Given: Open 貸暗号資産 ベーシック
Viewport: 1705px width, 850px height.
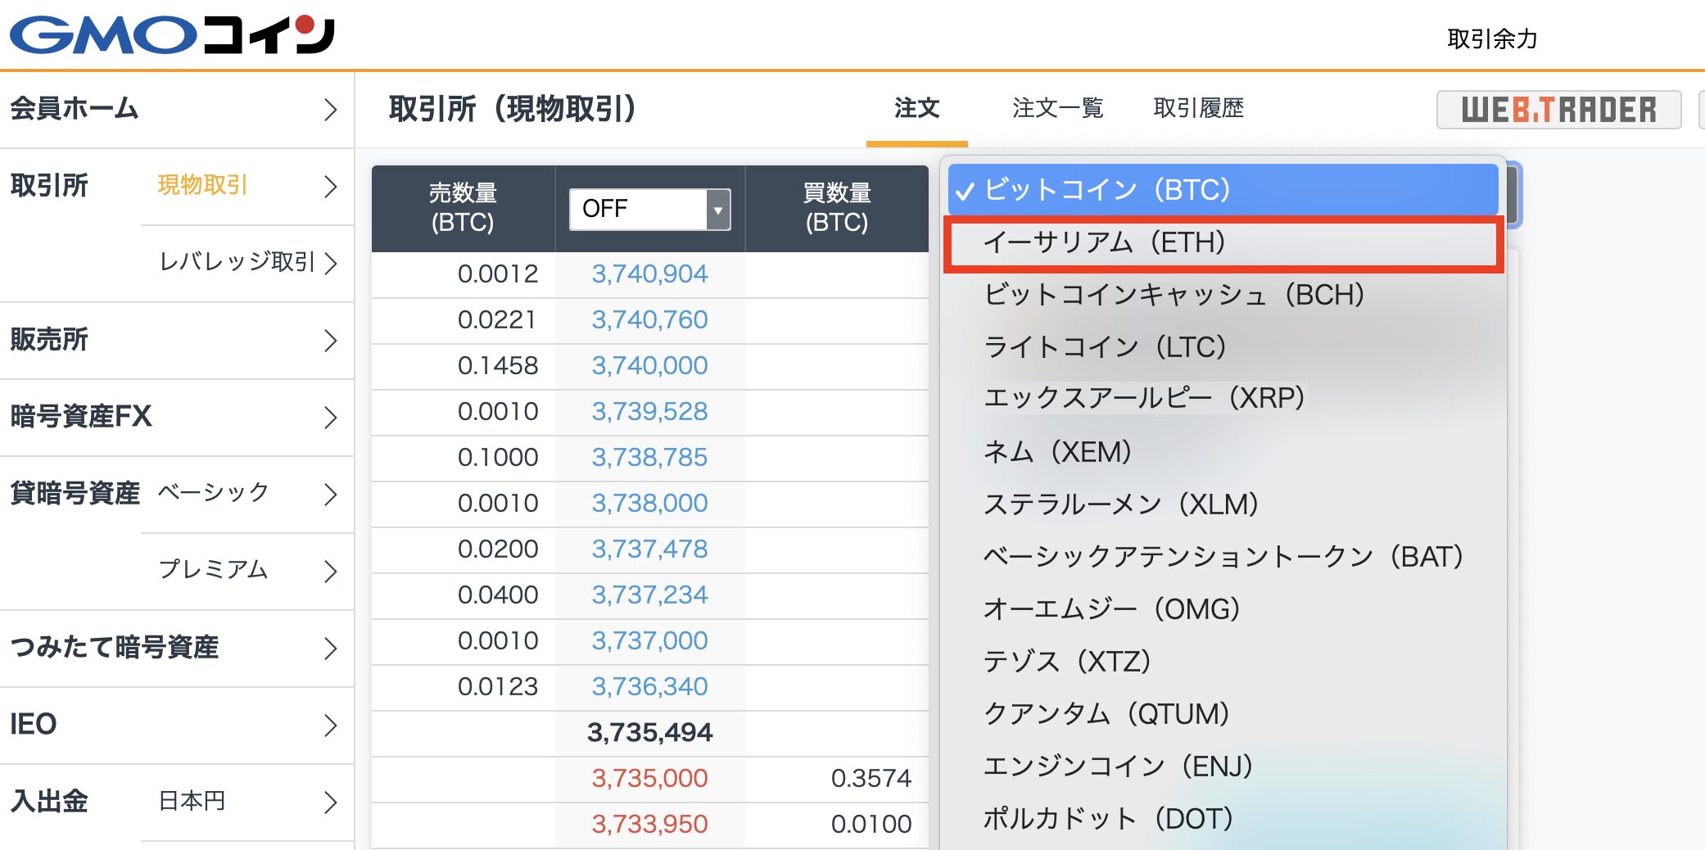Looking at the screenshot, I should 214,493.
